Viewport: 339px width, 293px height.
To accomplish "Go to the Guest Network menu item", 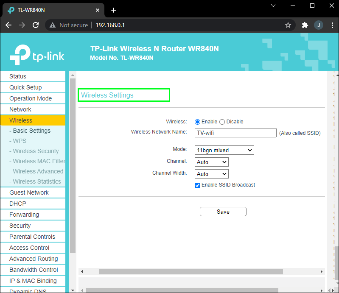I will tap(29, 193).
